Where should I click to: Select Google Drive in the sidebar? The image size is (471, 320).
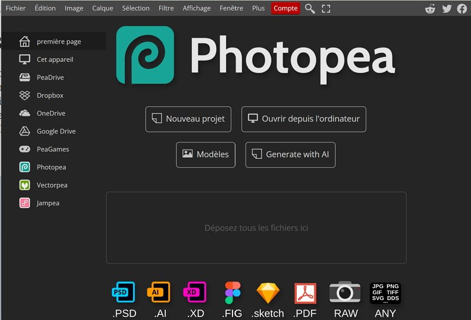coord(56,131)
